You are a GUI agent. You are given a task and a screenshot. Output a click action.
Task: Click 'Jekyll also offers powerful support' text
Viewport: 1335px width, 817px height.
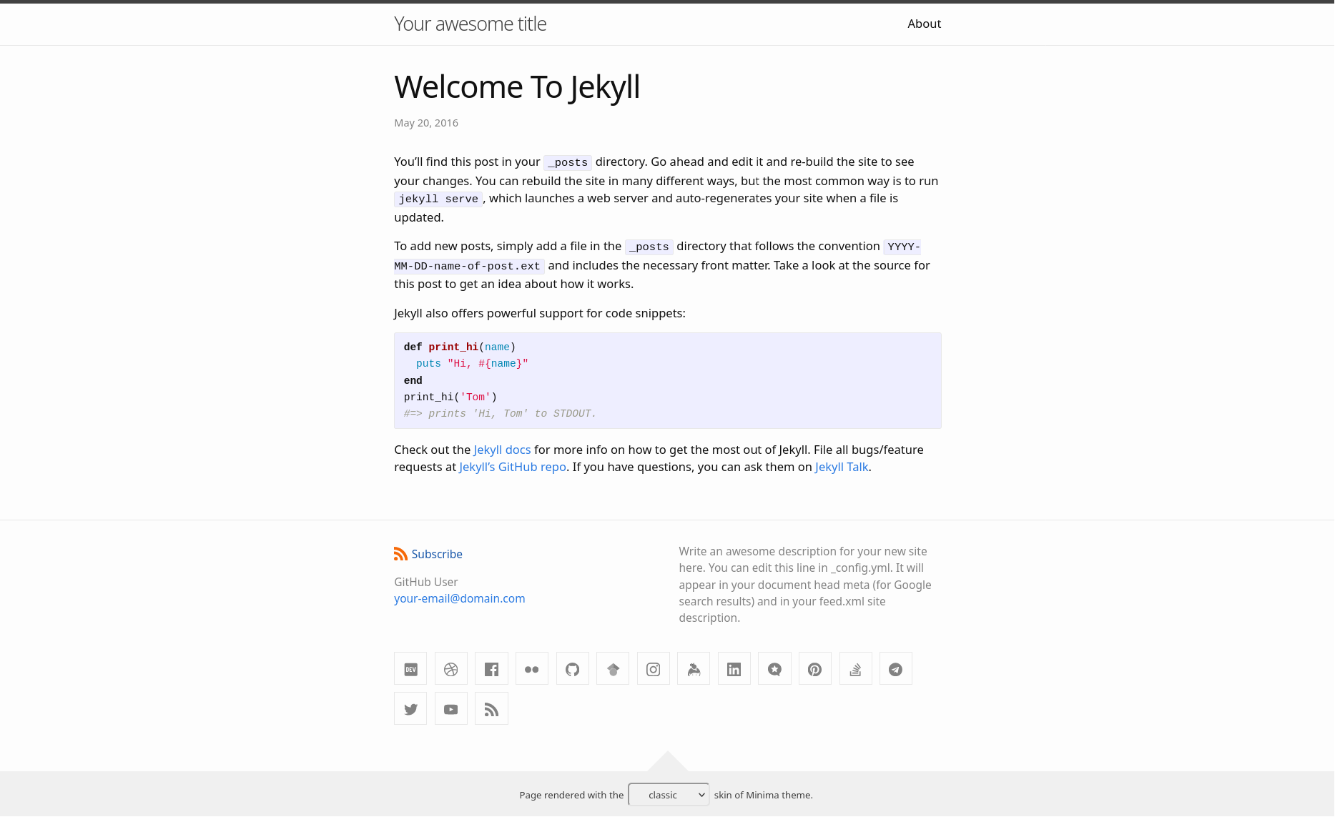point(540,313)
